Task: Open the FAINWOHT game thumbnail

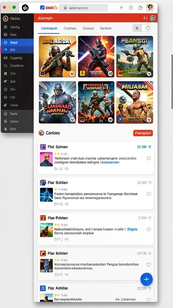Action: (x=96, y=102)
